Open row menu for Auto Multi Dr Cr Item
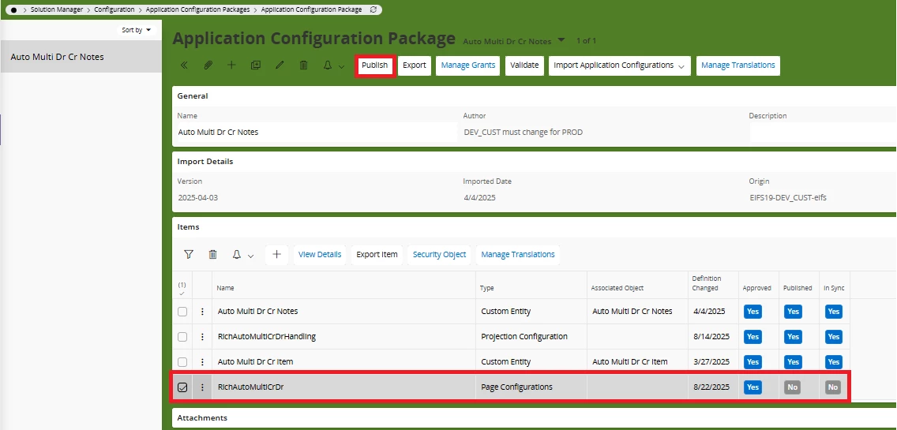This screenshot has width=897, height=430. point(202,362)
